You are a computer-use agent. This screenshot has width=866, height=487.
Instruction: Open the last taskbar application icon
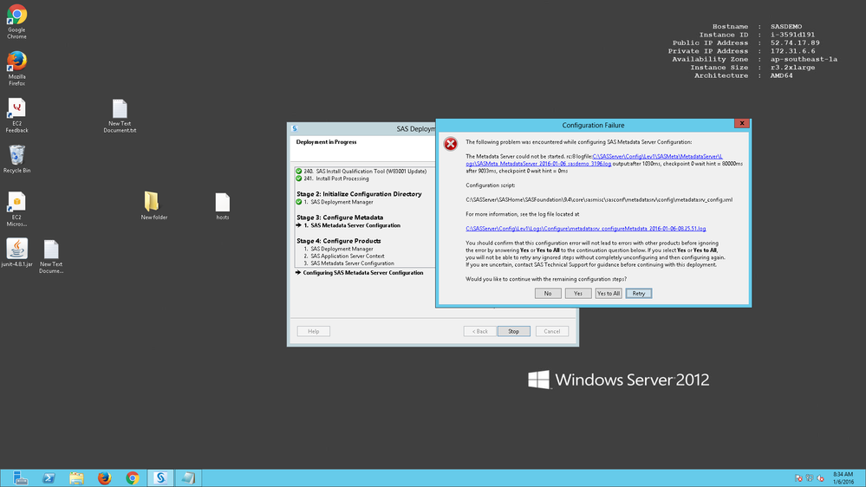pyautogui.click(x=188, y=478)
